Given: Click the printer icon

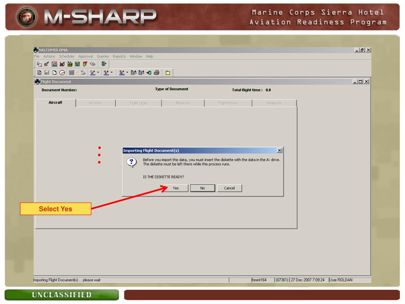Looking at the screenshot, I should [x=157, y=73].
